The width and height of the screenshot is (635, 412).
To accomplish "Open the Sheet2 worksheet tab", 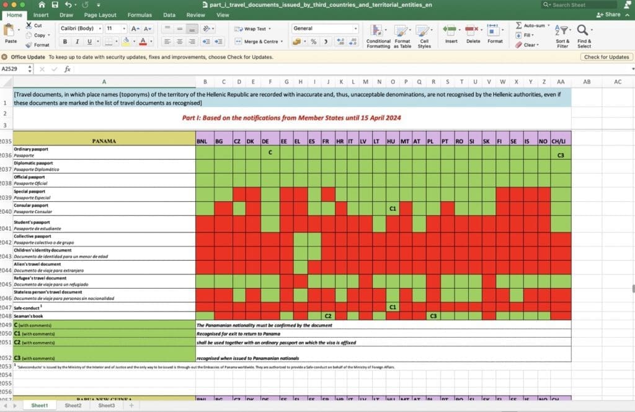I will coord(73,405).
